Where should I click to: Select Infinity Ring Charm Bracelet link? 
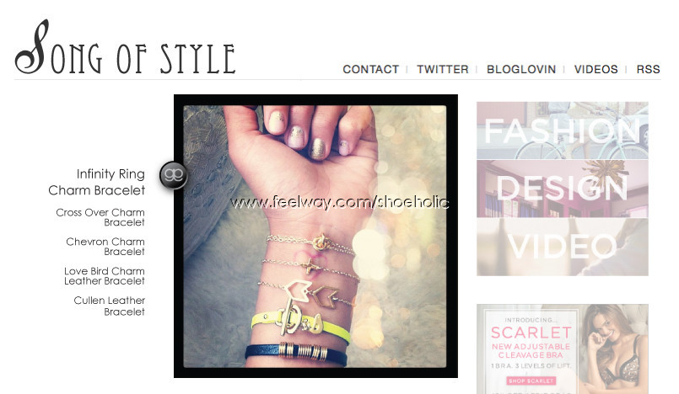tap(96, 182)
